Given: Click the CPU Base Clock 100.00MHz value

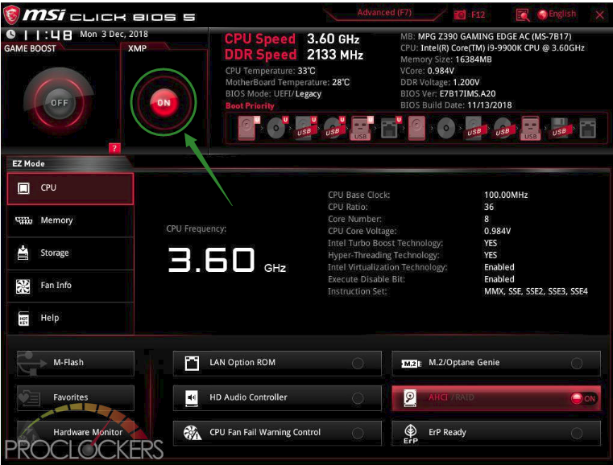Looking at the screenshot, I should (506, 195).
